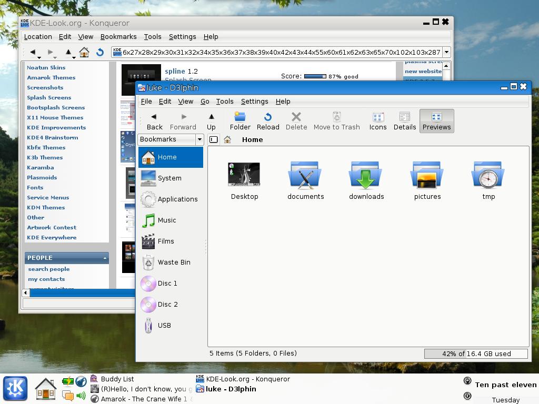
Task: Reload the page in Konqueror
Action: (100, 52)
